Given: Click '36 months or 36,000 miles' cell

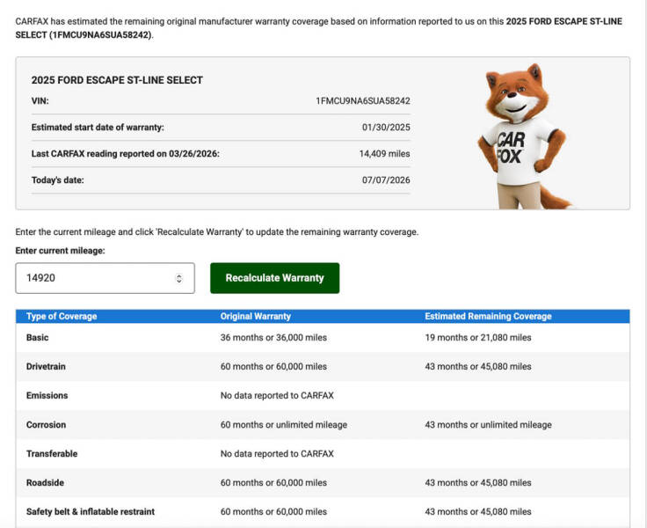Looking at the screenshot, I should point(273,338).
